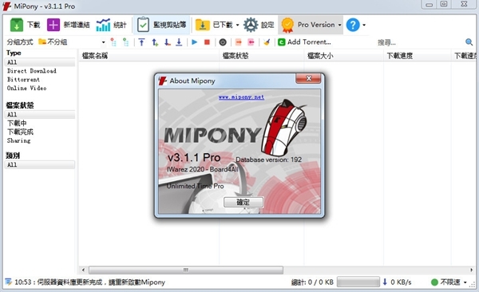Click the broom cleanup icon
The width and height of the screenshot is (479, 292).
tap(267, 42)
